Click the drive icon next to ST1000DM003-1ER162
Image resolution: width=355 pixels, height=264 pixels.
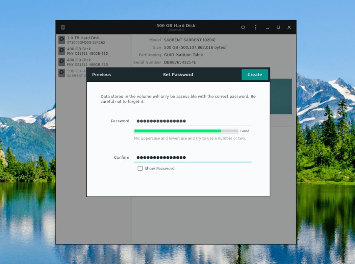pos(61,39)
